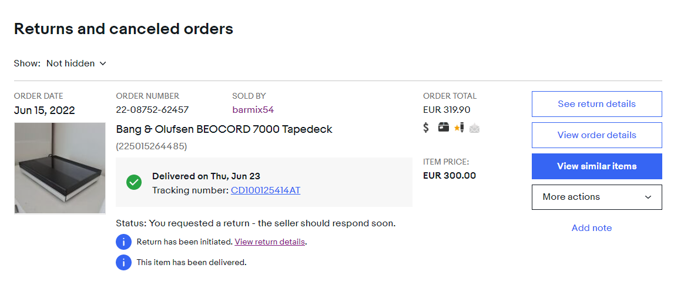Viewport: 674px width, 288px height.
Task: Click the order number 22-08752-62457
Action: click(x=152, y=110)
